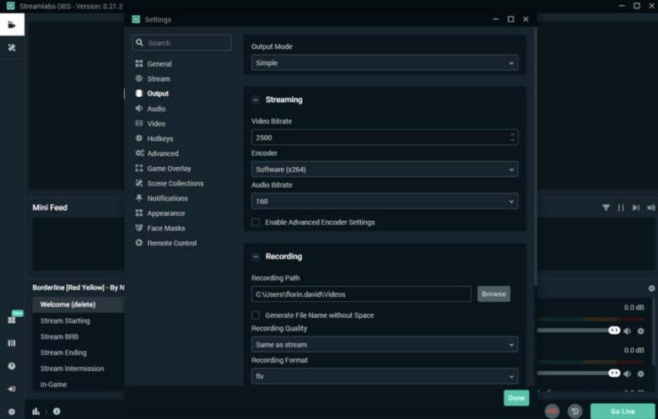Open the Help question mark icon
The width and height of the screenshot is (658, 419).
[12, 366]
